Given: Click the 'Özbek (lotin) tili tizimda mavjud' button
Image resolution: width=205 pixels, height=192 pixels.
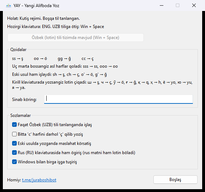Looking at the screenshot, I should pos(75,38).
